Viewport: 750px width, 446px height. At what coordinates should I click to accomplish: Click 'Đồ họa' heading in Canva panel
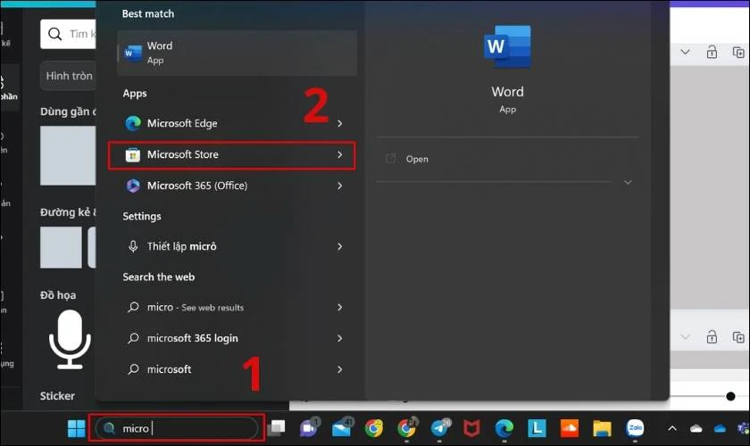tap(58, 295)
